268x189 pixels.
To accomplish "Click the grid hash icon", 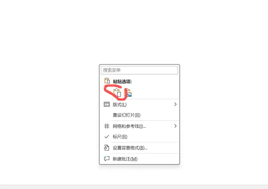I will tap(107, 126).
